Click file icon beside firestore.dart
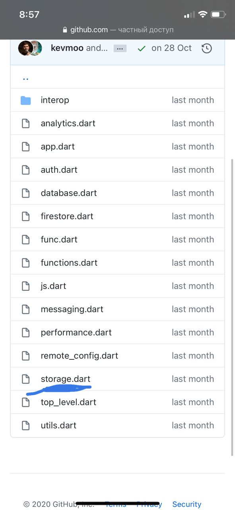The height and width of the screenshot is (510, 235). 26,216
